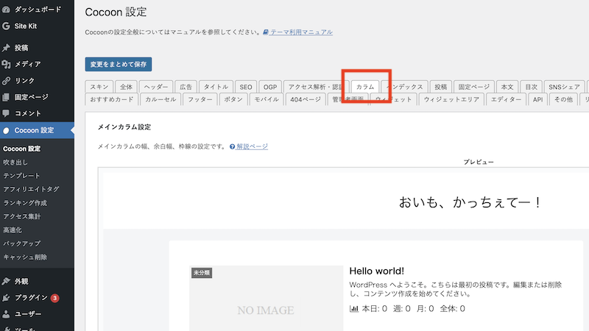
Task: Click the help question icon before 解説ページ
Action: pos(232,146)
